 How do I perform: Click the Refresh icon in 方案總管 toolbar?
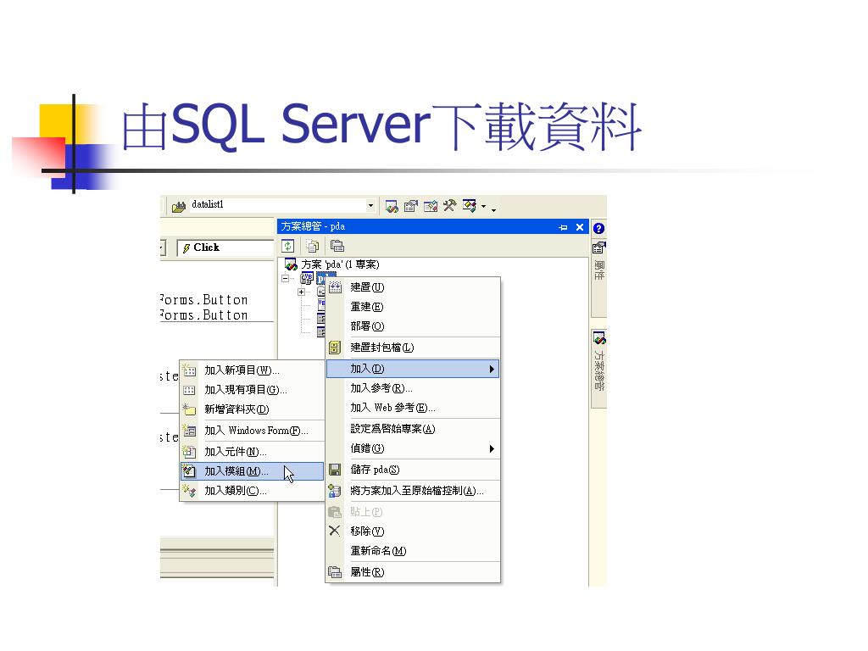coord(288,246)
